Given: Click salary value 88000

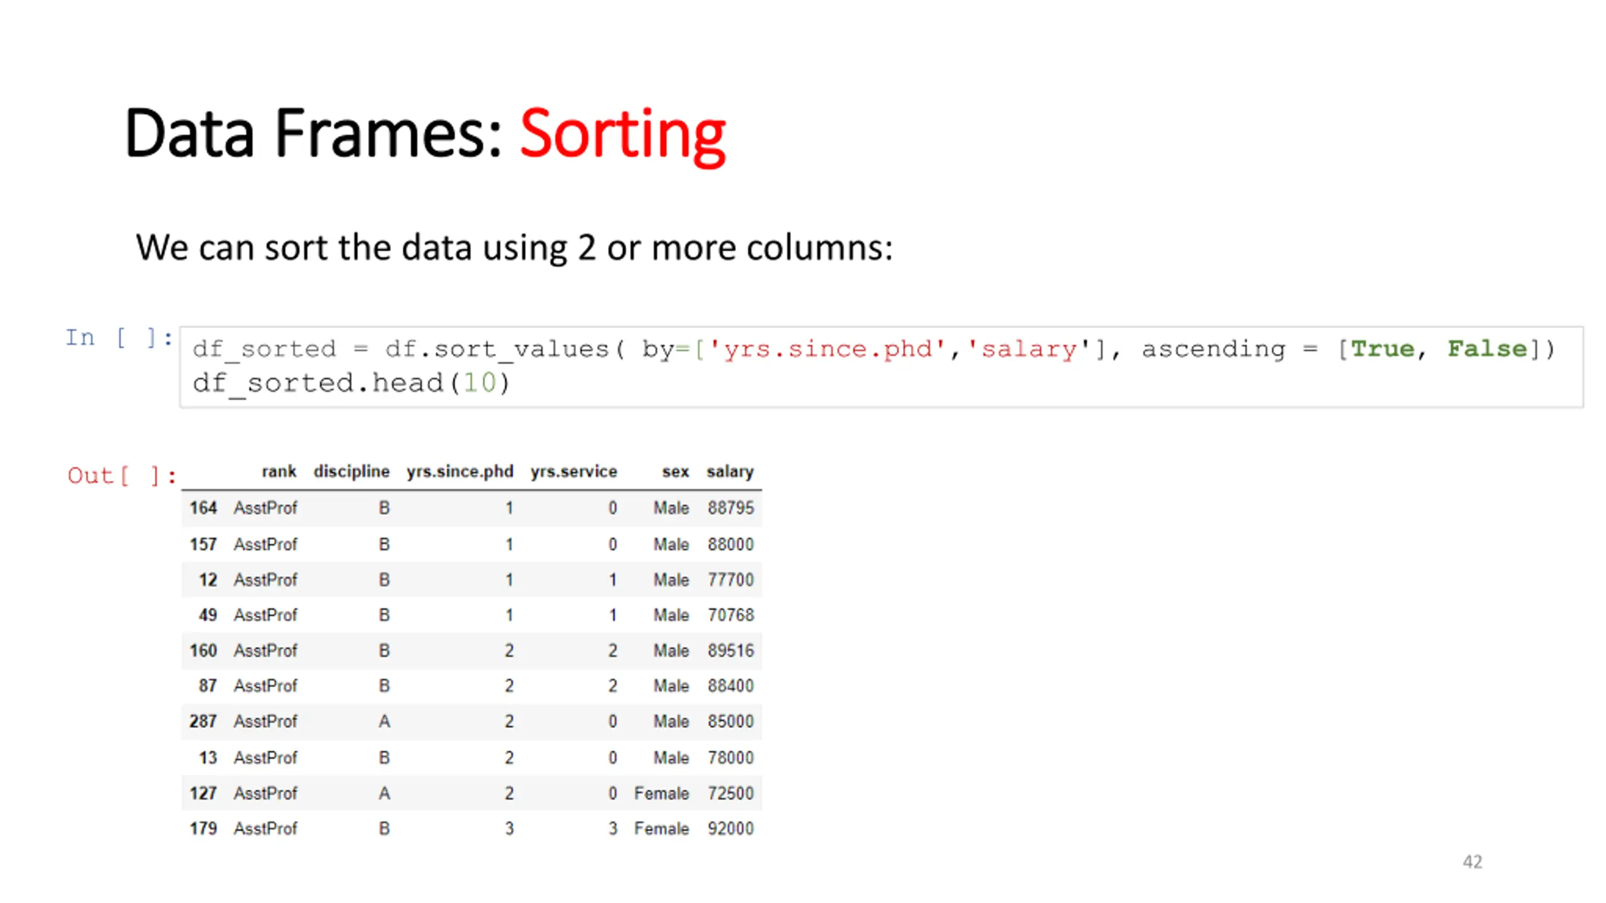Looking at the screenshot, I should 731,544.
